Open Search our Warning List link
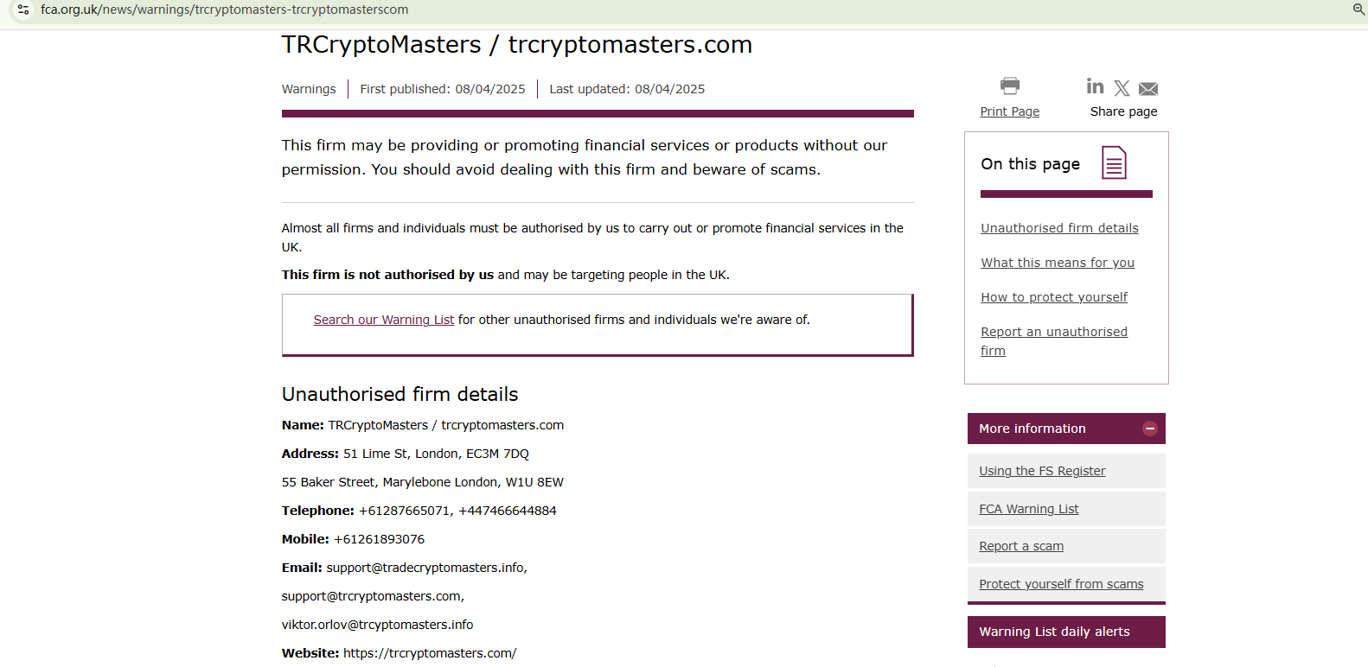The height and width of the screenshot is (667, 1368). pyautogui.click(x=383, y=320)
